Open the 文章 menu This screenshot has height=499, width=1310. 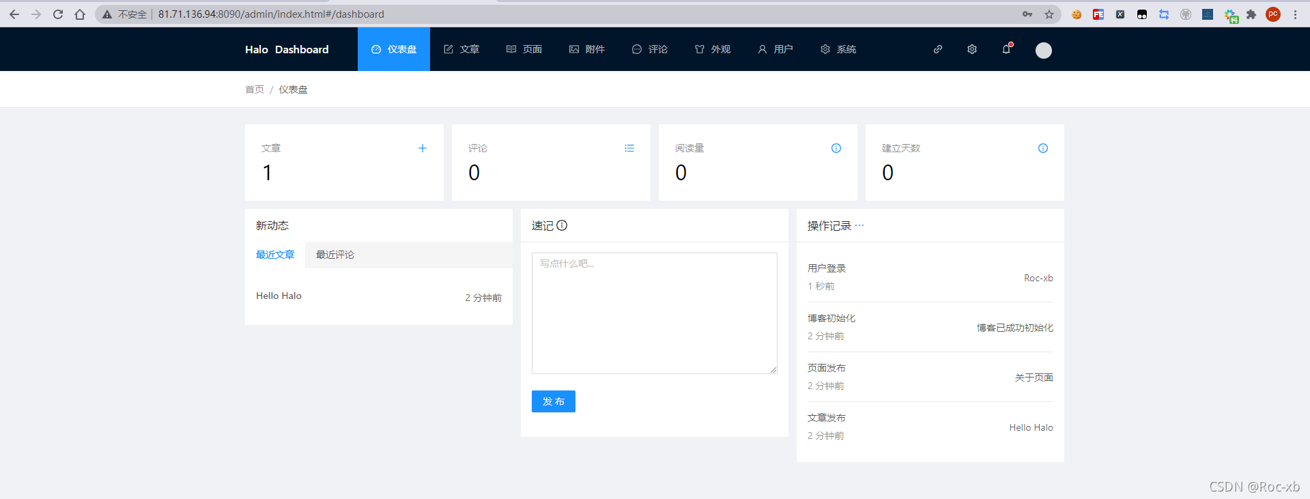tap(461, 49)
